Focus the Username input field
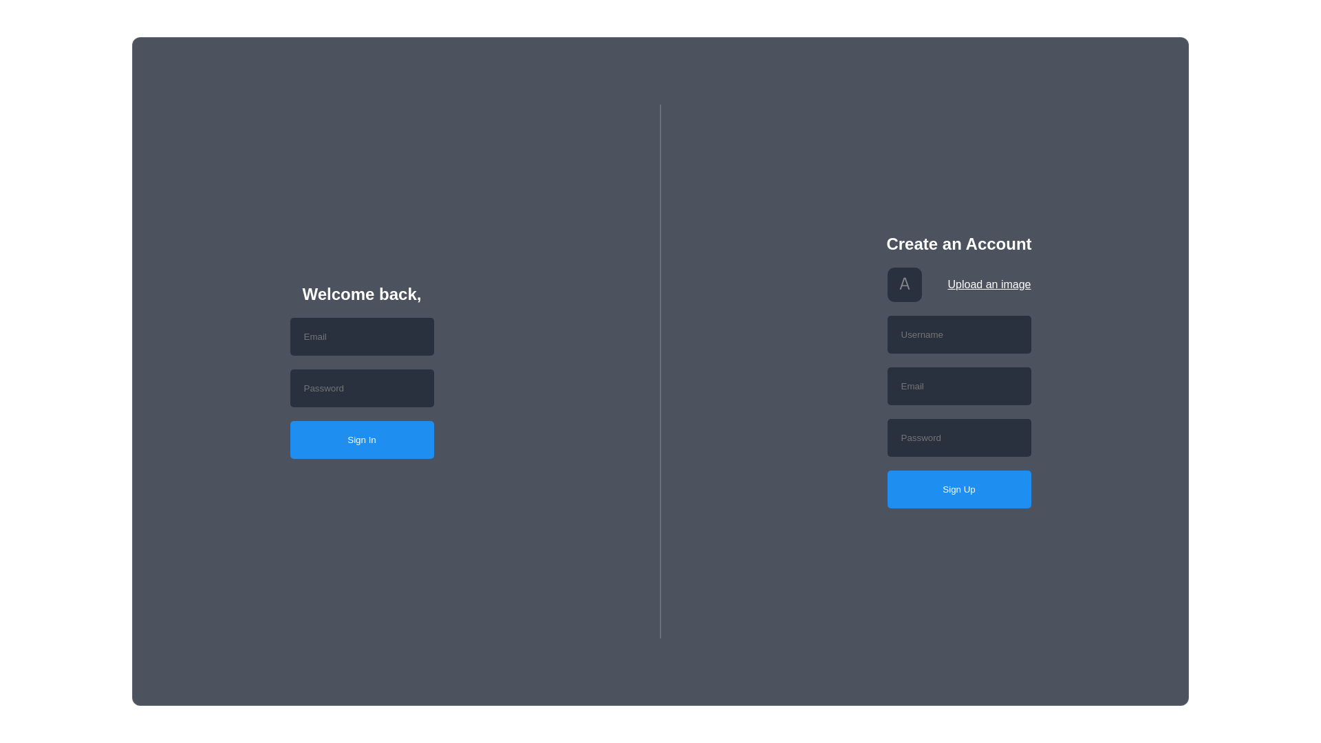The height and width of the screenshot is (743, 1321). pos(958,334)
